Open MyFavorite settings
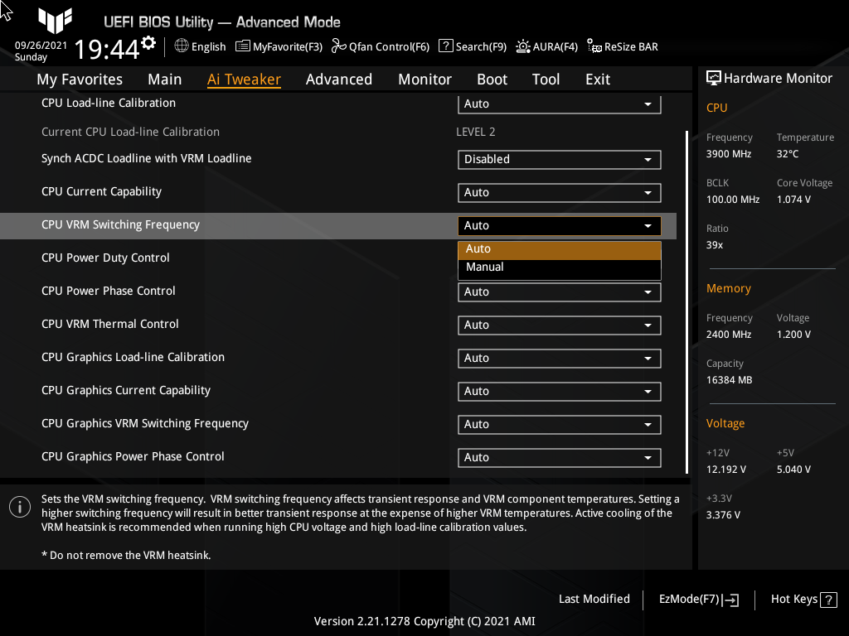The width and height of the screenshot is (849, 636). tap(279, 46)
